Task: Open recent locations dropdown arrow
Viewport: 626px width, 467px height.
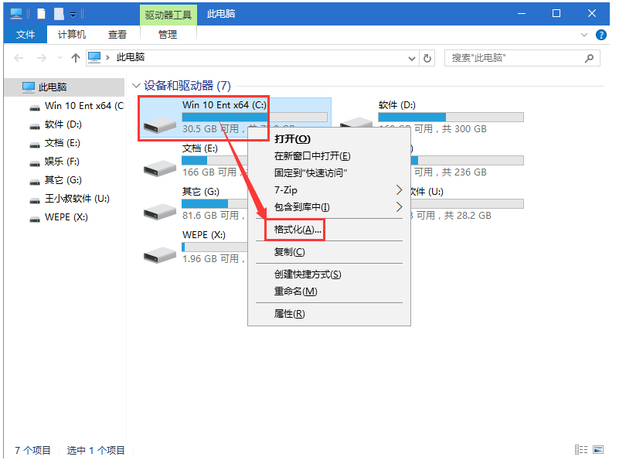Action: (60, 58)
